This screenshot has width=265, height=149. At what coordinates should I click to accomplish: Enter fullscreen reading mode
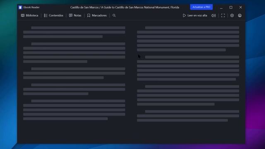pos(223,15)
